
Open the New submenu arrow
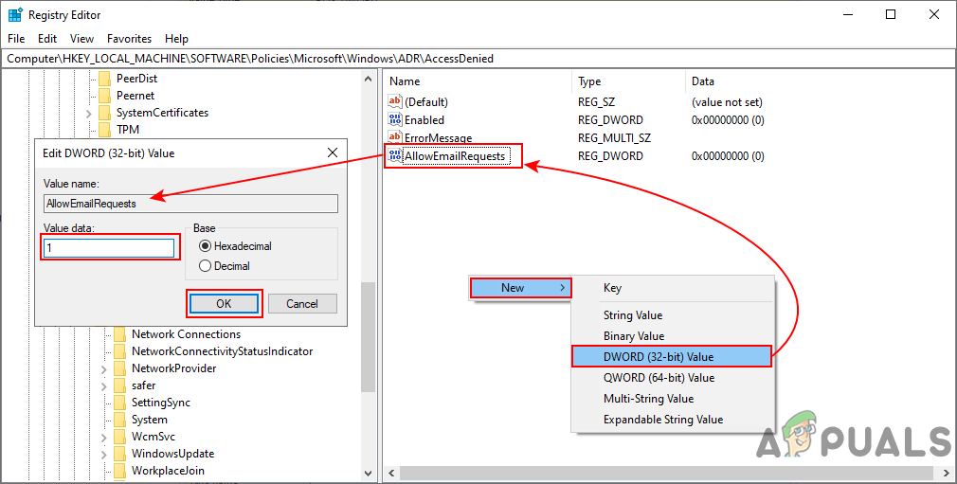[x=563, y=288]
